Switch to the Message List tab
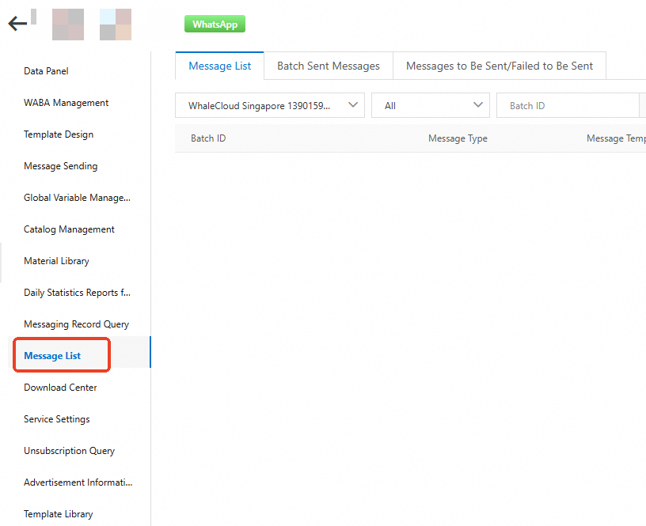This screenshot has height=526, width=646. tap(219, 66)
